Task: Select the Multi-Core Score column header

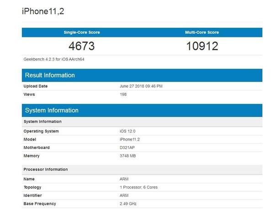Action: point(202,32)
